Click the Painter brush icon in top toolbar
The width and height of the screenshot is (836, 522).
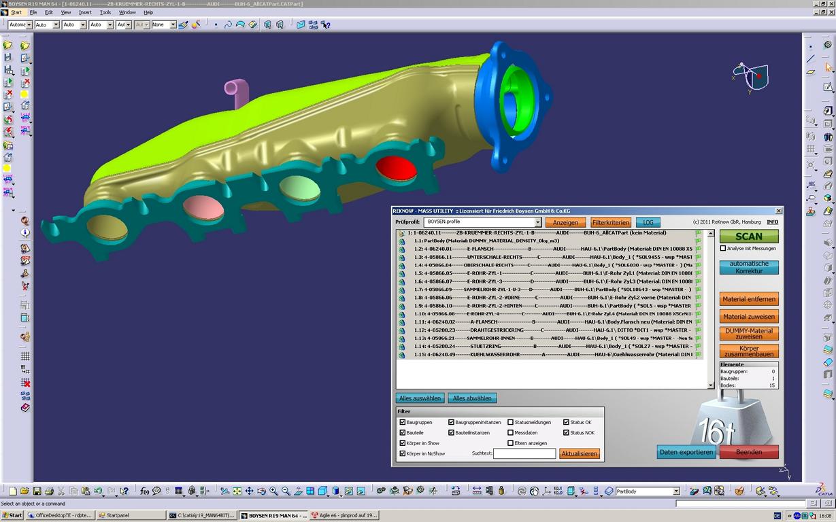pos(183,24)
